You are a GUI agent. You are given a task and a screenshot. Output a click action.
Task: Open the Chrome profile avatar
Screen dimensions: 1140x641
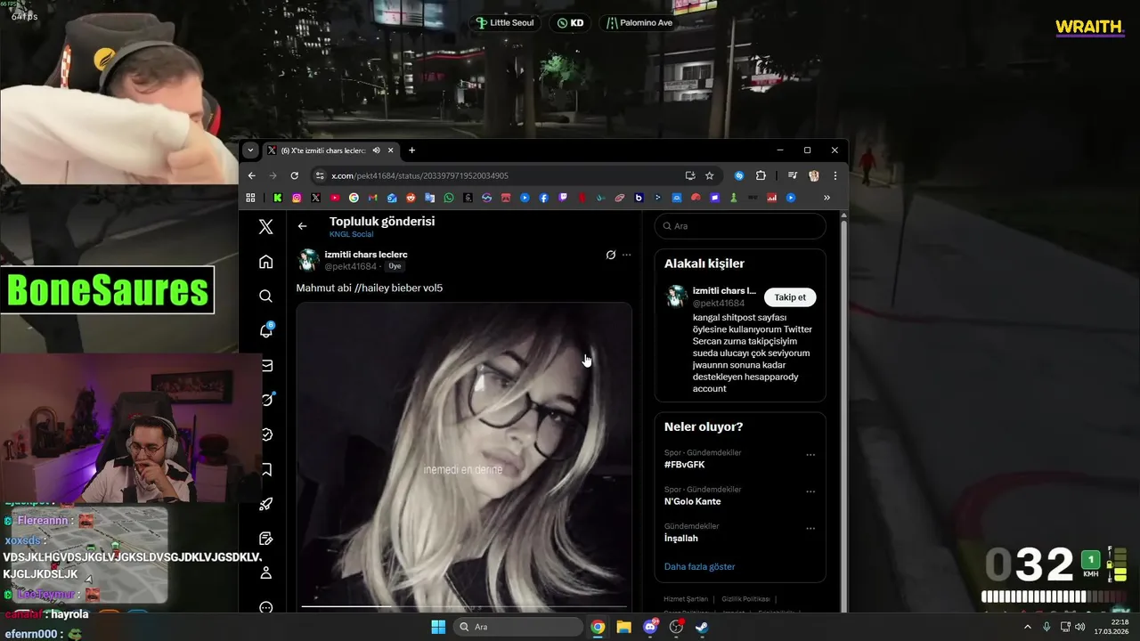point(813,175)
